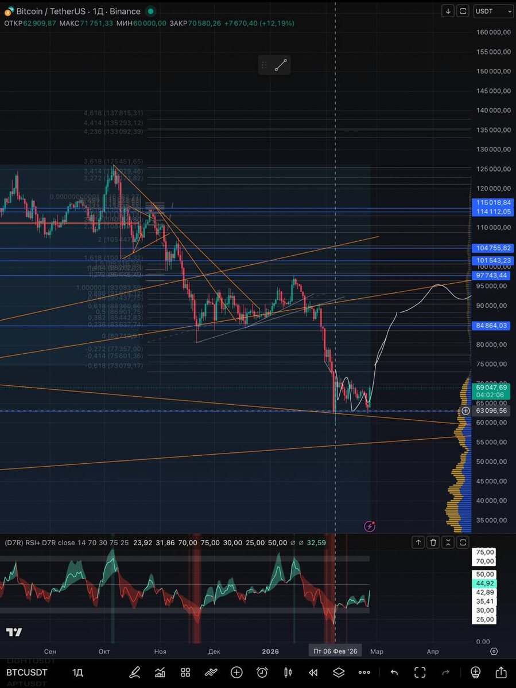The image size is (516, 688).
Task: Open the object tree layers icon
Action: click(339, 672)
